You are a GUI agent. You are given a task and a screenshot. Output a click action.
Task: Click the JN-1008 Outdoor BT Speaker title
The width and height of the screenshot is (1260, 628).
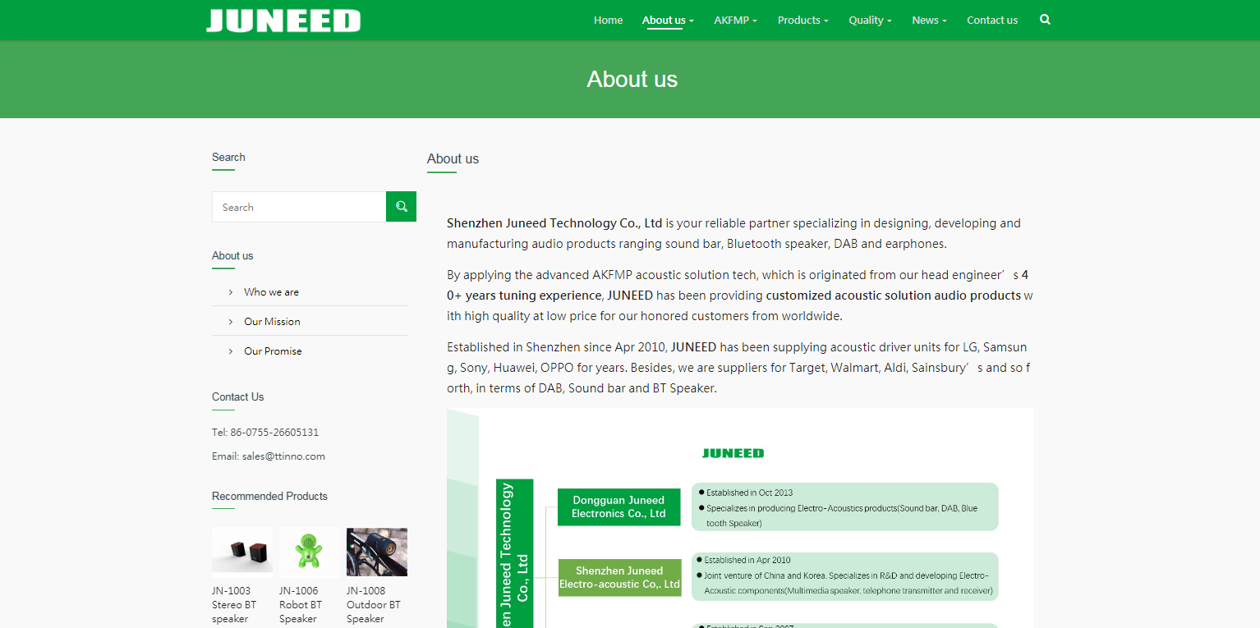[374, 605]
